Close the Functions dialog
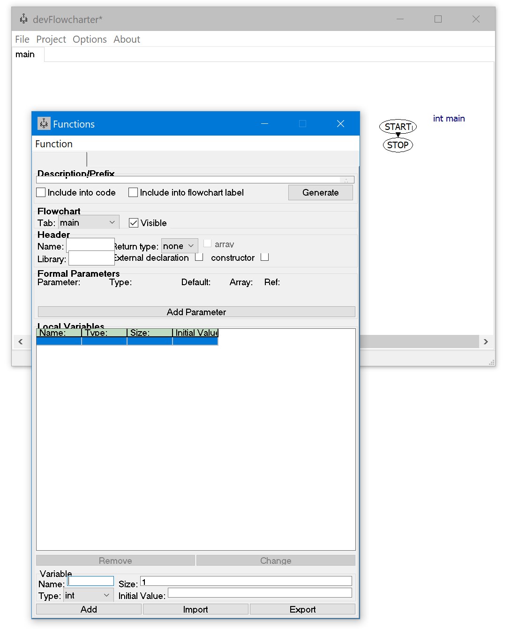Viewport: 511px width, 629px height. [x=340, y=124]
